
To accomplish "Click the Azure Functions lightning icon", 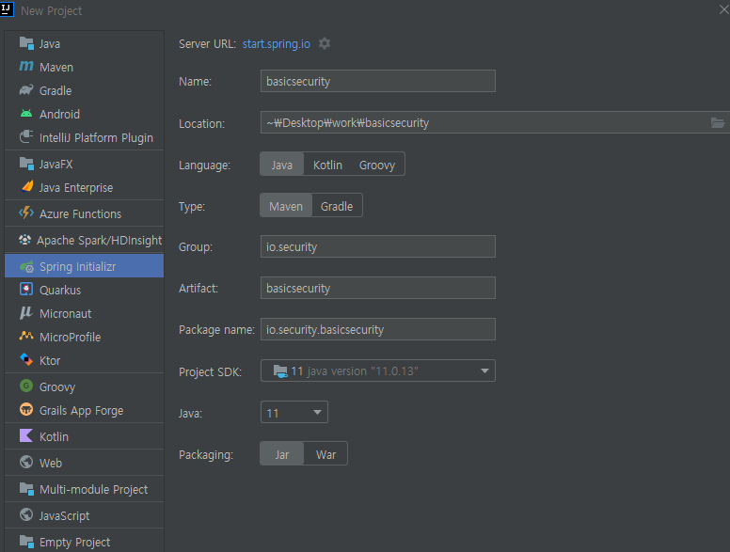I will coord(26,213).
